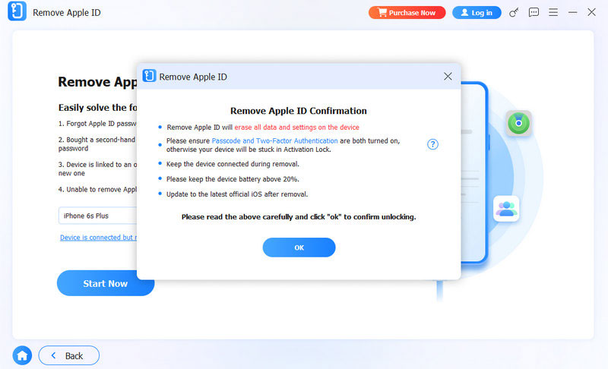
Task: Click '4. Unable to remove' list item
Action: click(97, 189)
